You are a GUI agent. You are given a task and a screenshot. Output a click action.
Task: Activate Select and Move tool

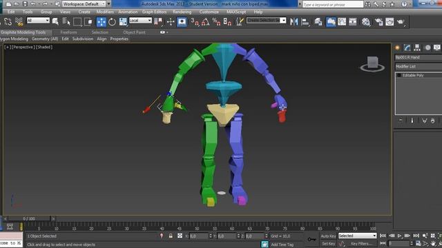click(x=102, y=21)
